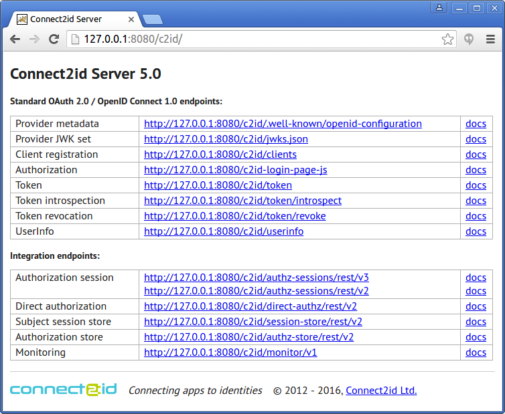This screenshot has width=505, height=414.
Task: Select the Connect2id Server tab
Action: tap(74, 19)
